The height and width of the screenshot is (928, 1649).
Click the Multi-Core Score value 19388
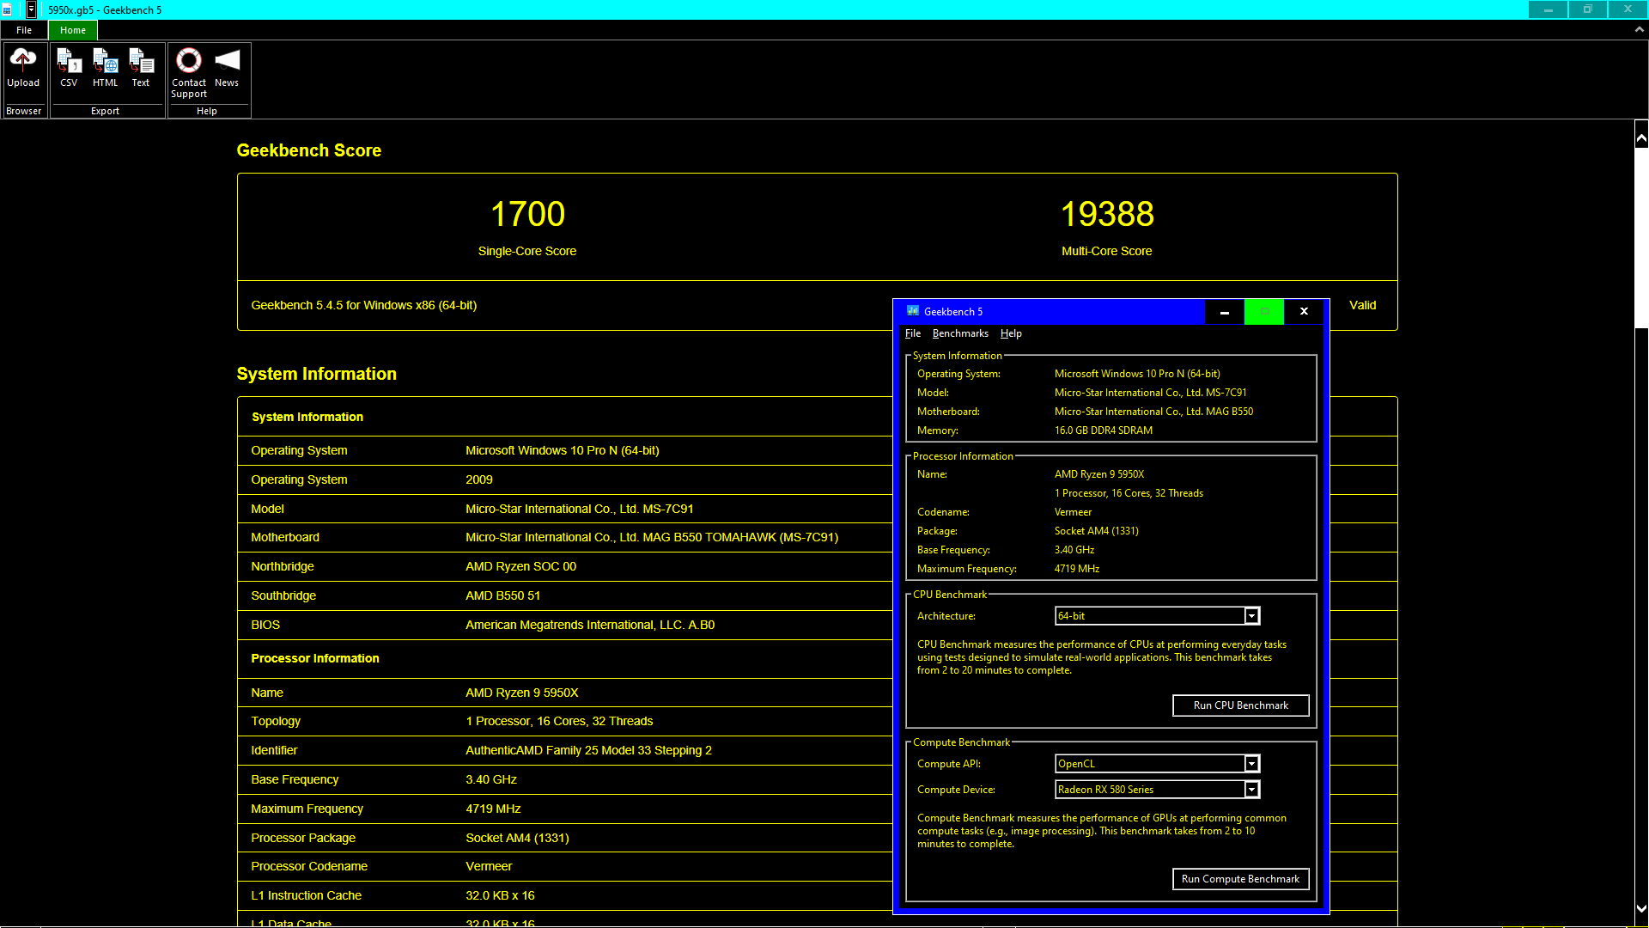point(1107,214)
